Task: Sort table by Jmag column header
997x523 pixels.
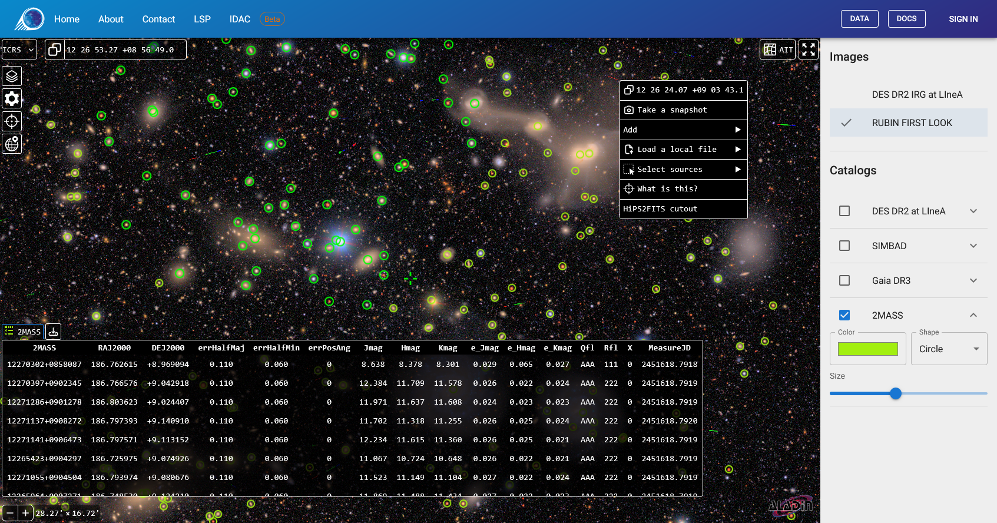Action: [373, 347]
